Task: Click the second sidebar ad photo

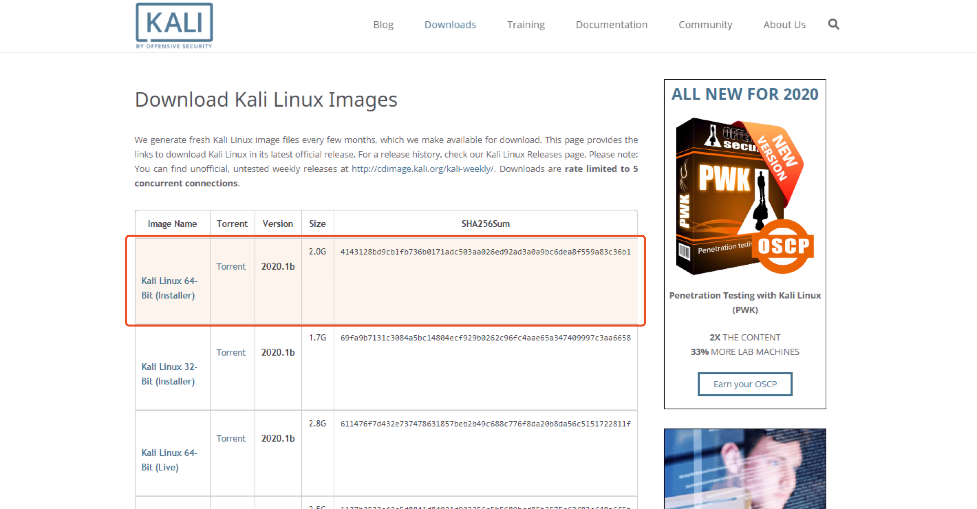Action: [744, 468]
